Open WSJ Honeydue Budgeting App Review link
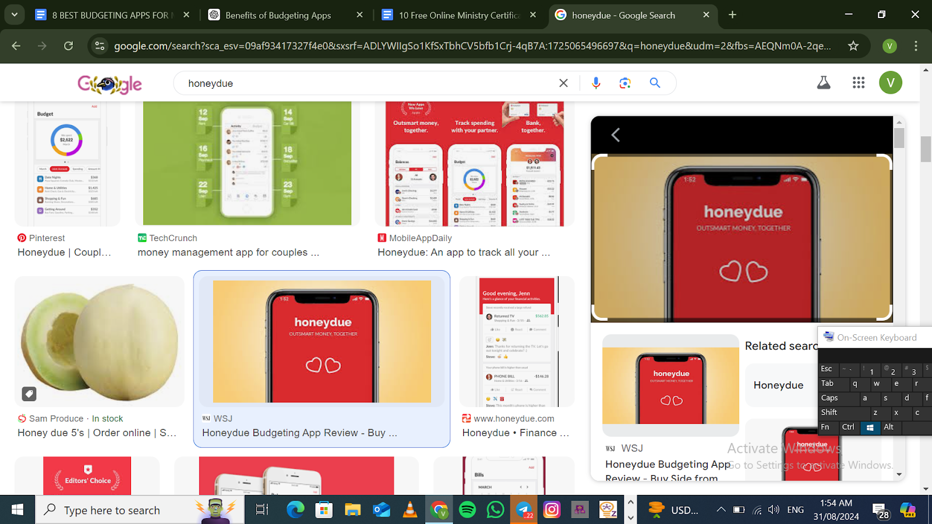 click(x=299, y=433)
